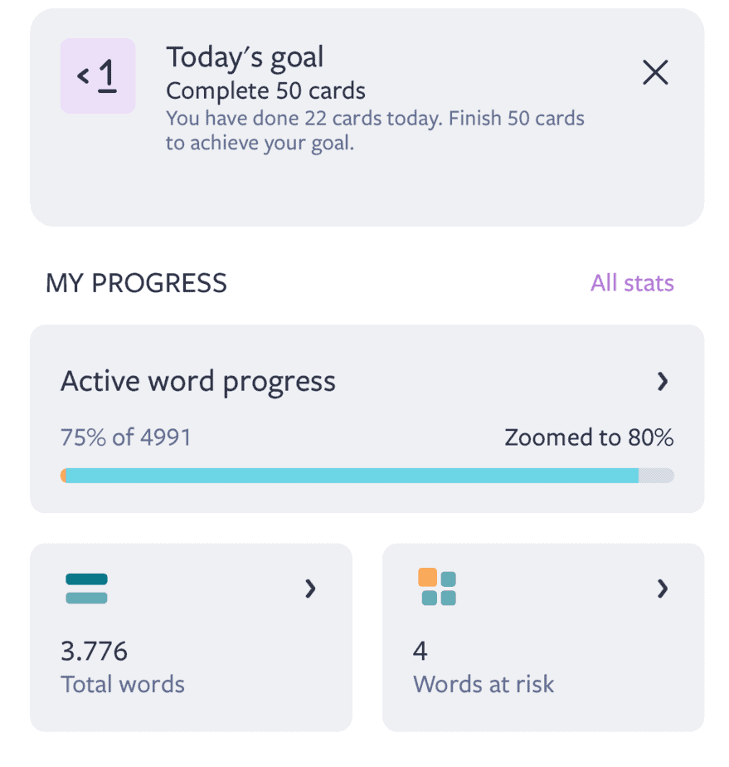Click the purple Today's goal badge icon
The image size is (729, 767).
point(98,76)
